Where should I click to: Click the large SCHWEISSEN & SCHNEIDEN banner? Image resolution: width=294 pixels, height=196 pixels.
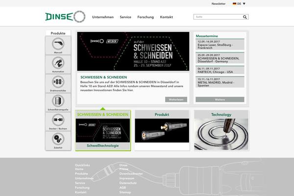tap(133, 51)
